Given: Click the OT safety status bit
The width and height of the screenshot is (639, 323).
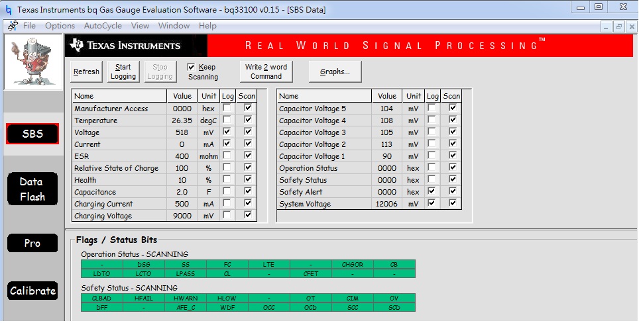Looking at the screenshot, I should [x=310, y=299].
